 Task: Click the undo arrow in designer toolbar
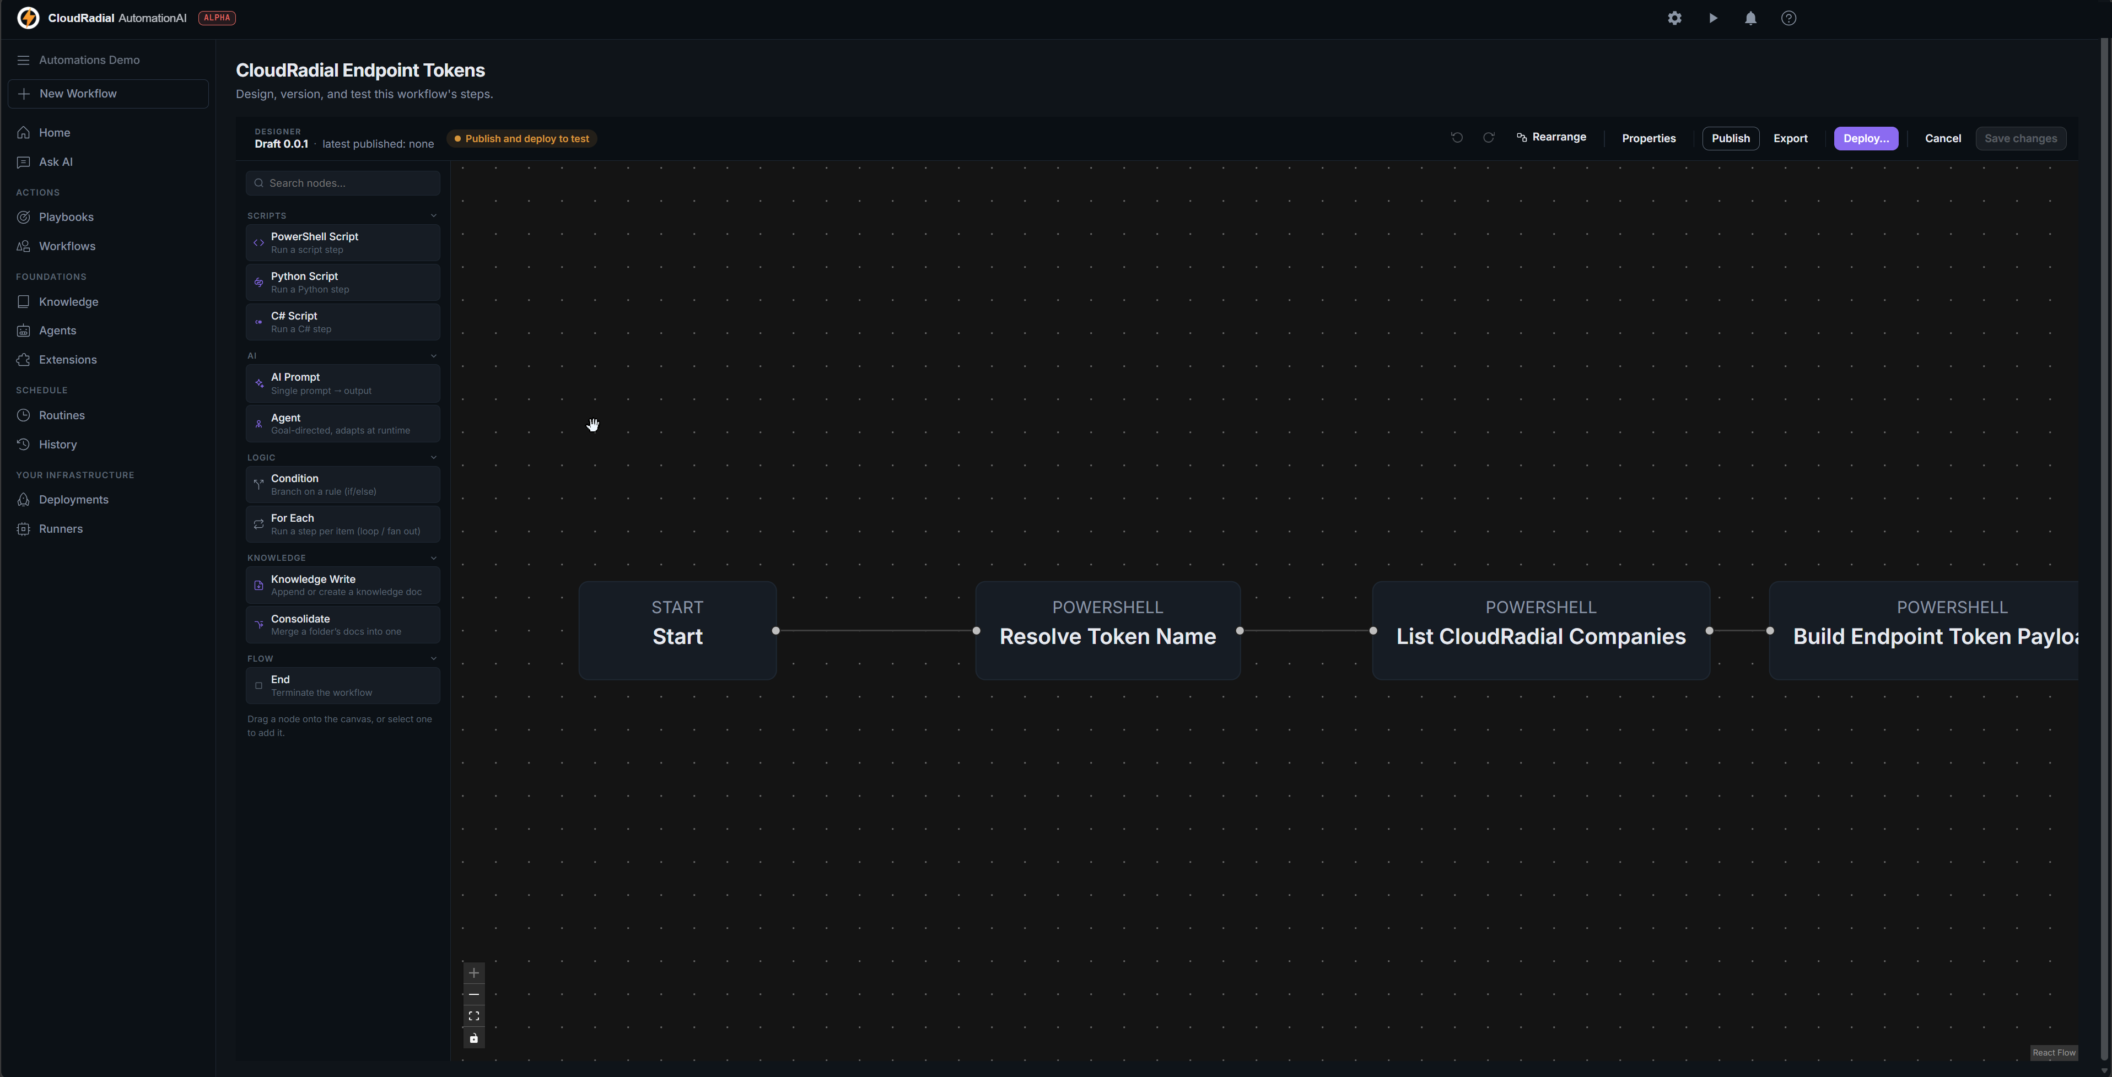(x=1457, y=138)
